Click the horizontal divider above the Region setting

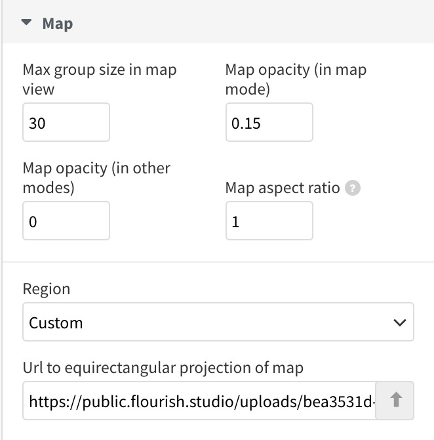(x=218, y=262)
